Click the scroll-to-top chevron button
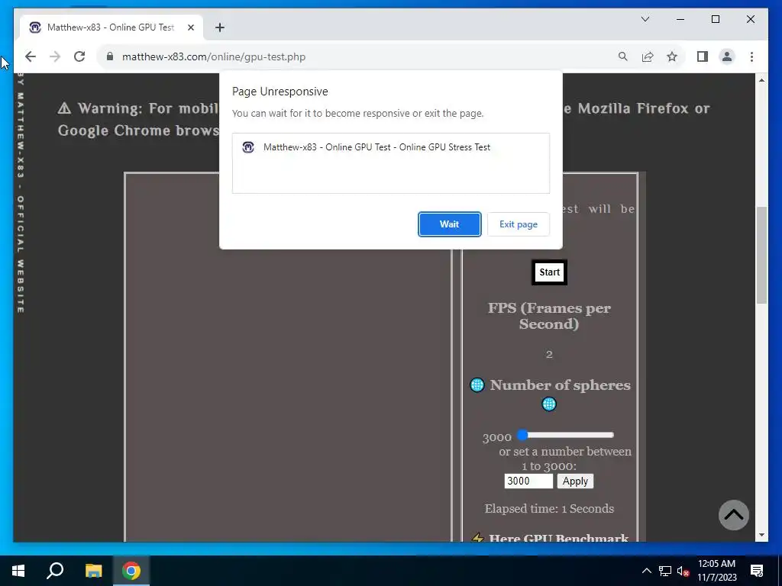 (734, 515)
